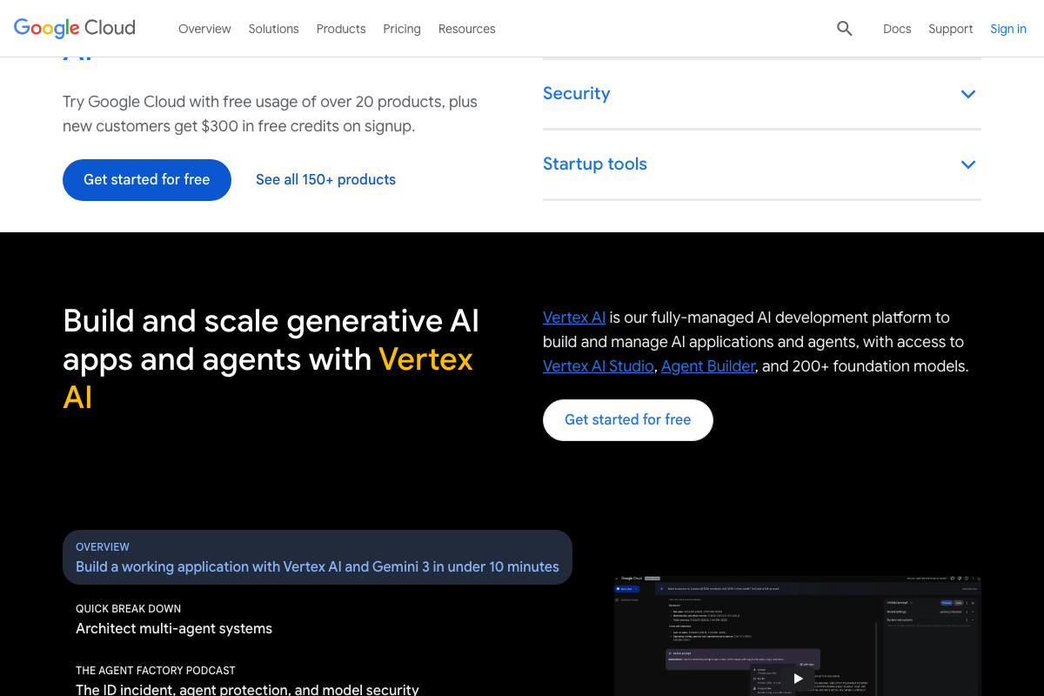Follow the Vertex AI link
This screenshot has width=1044, height=696.
(574, 318)
